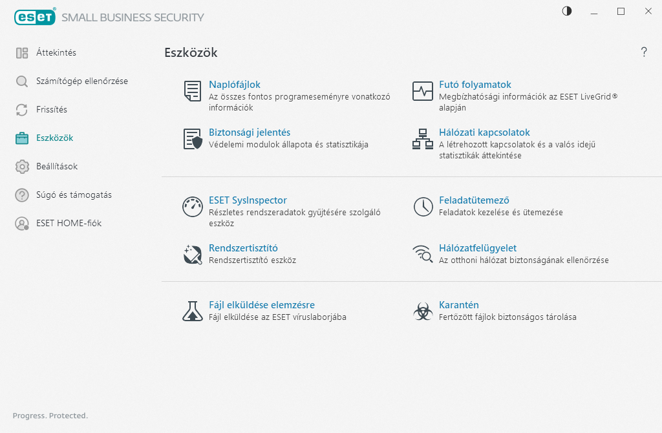Click the Fájl elküldése elemzésre flask icon

click(192, 312)
